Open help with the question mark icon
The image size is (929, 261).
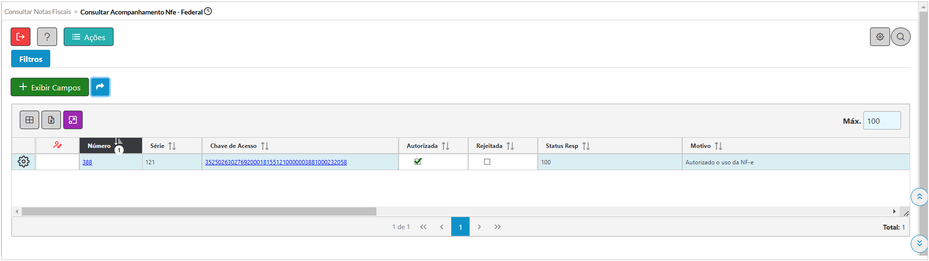(x=47, y=37)
